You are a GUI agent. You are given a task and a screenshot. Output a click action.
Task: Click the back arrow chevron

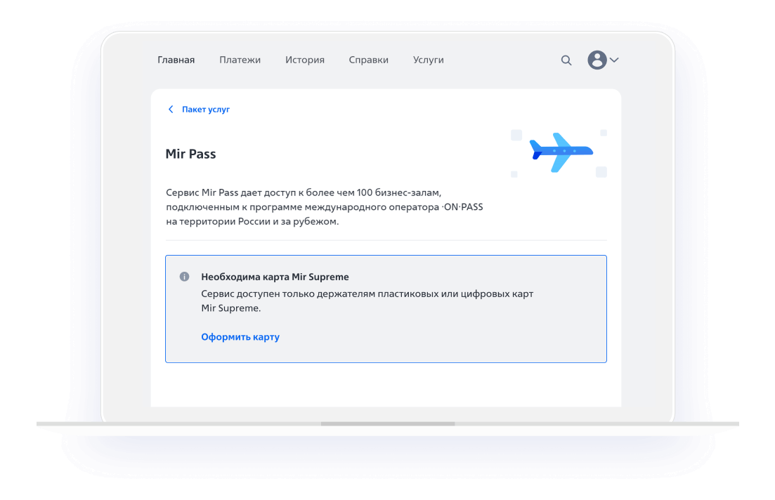(x=170, y=110)
